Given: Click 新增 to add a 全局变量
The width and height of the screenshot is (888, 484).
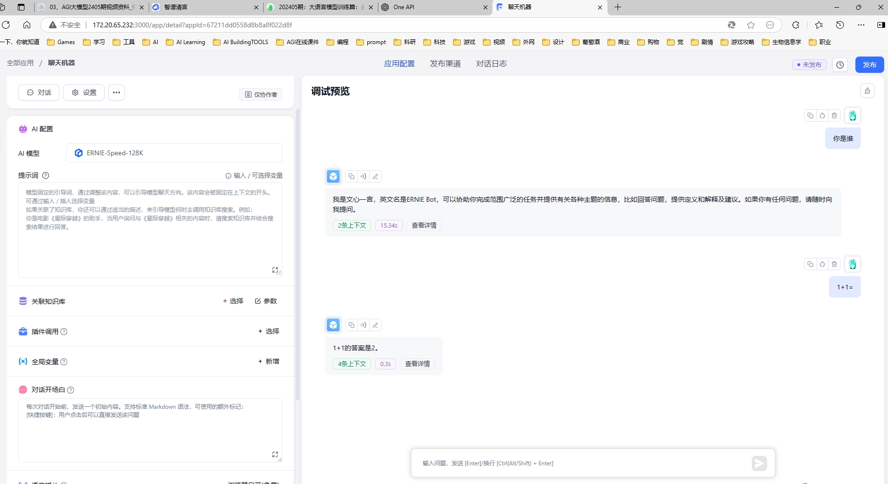Looking at the screenshot, I should tap(269, 361).
